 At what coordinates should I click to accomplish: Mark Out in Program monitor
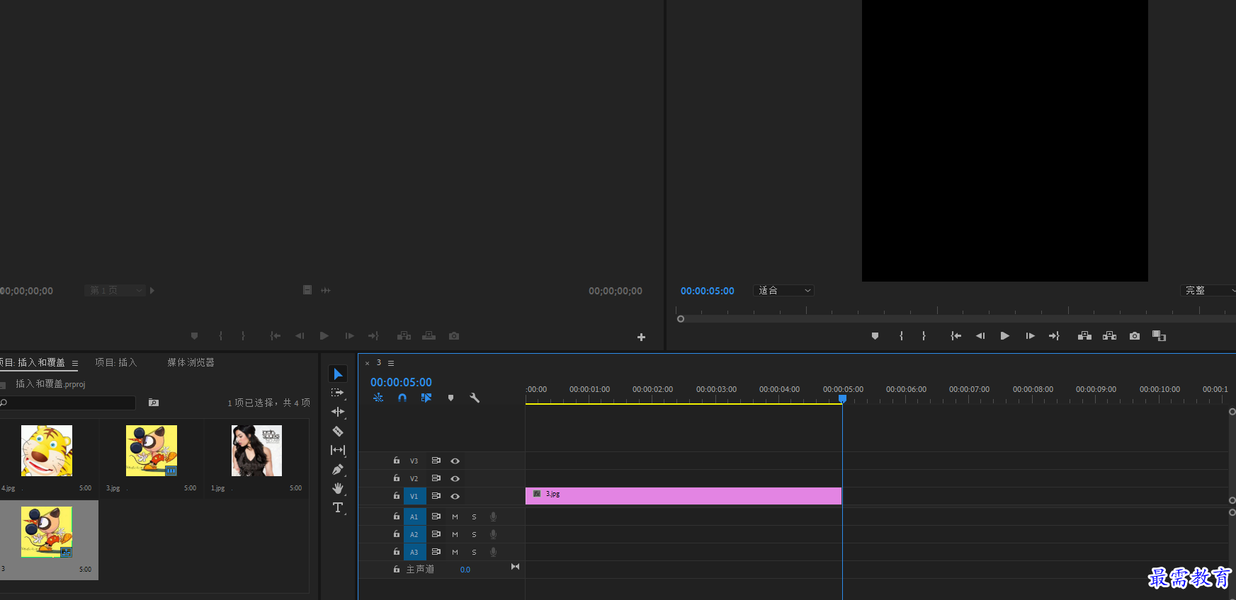924,336
